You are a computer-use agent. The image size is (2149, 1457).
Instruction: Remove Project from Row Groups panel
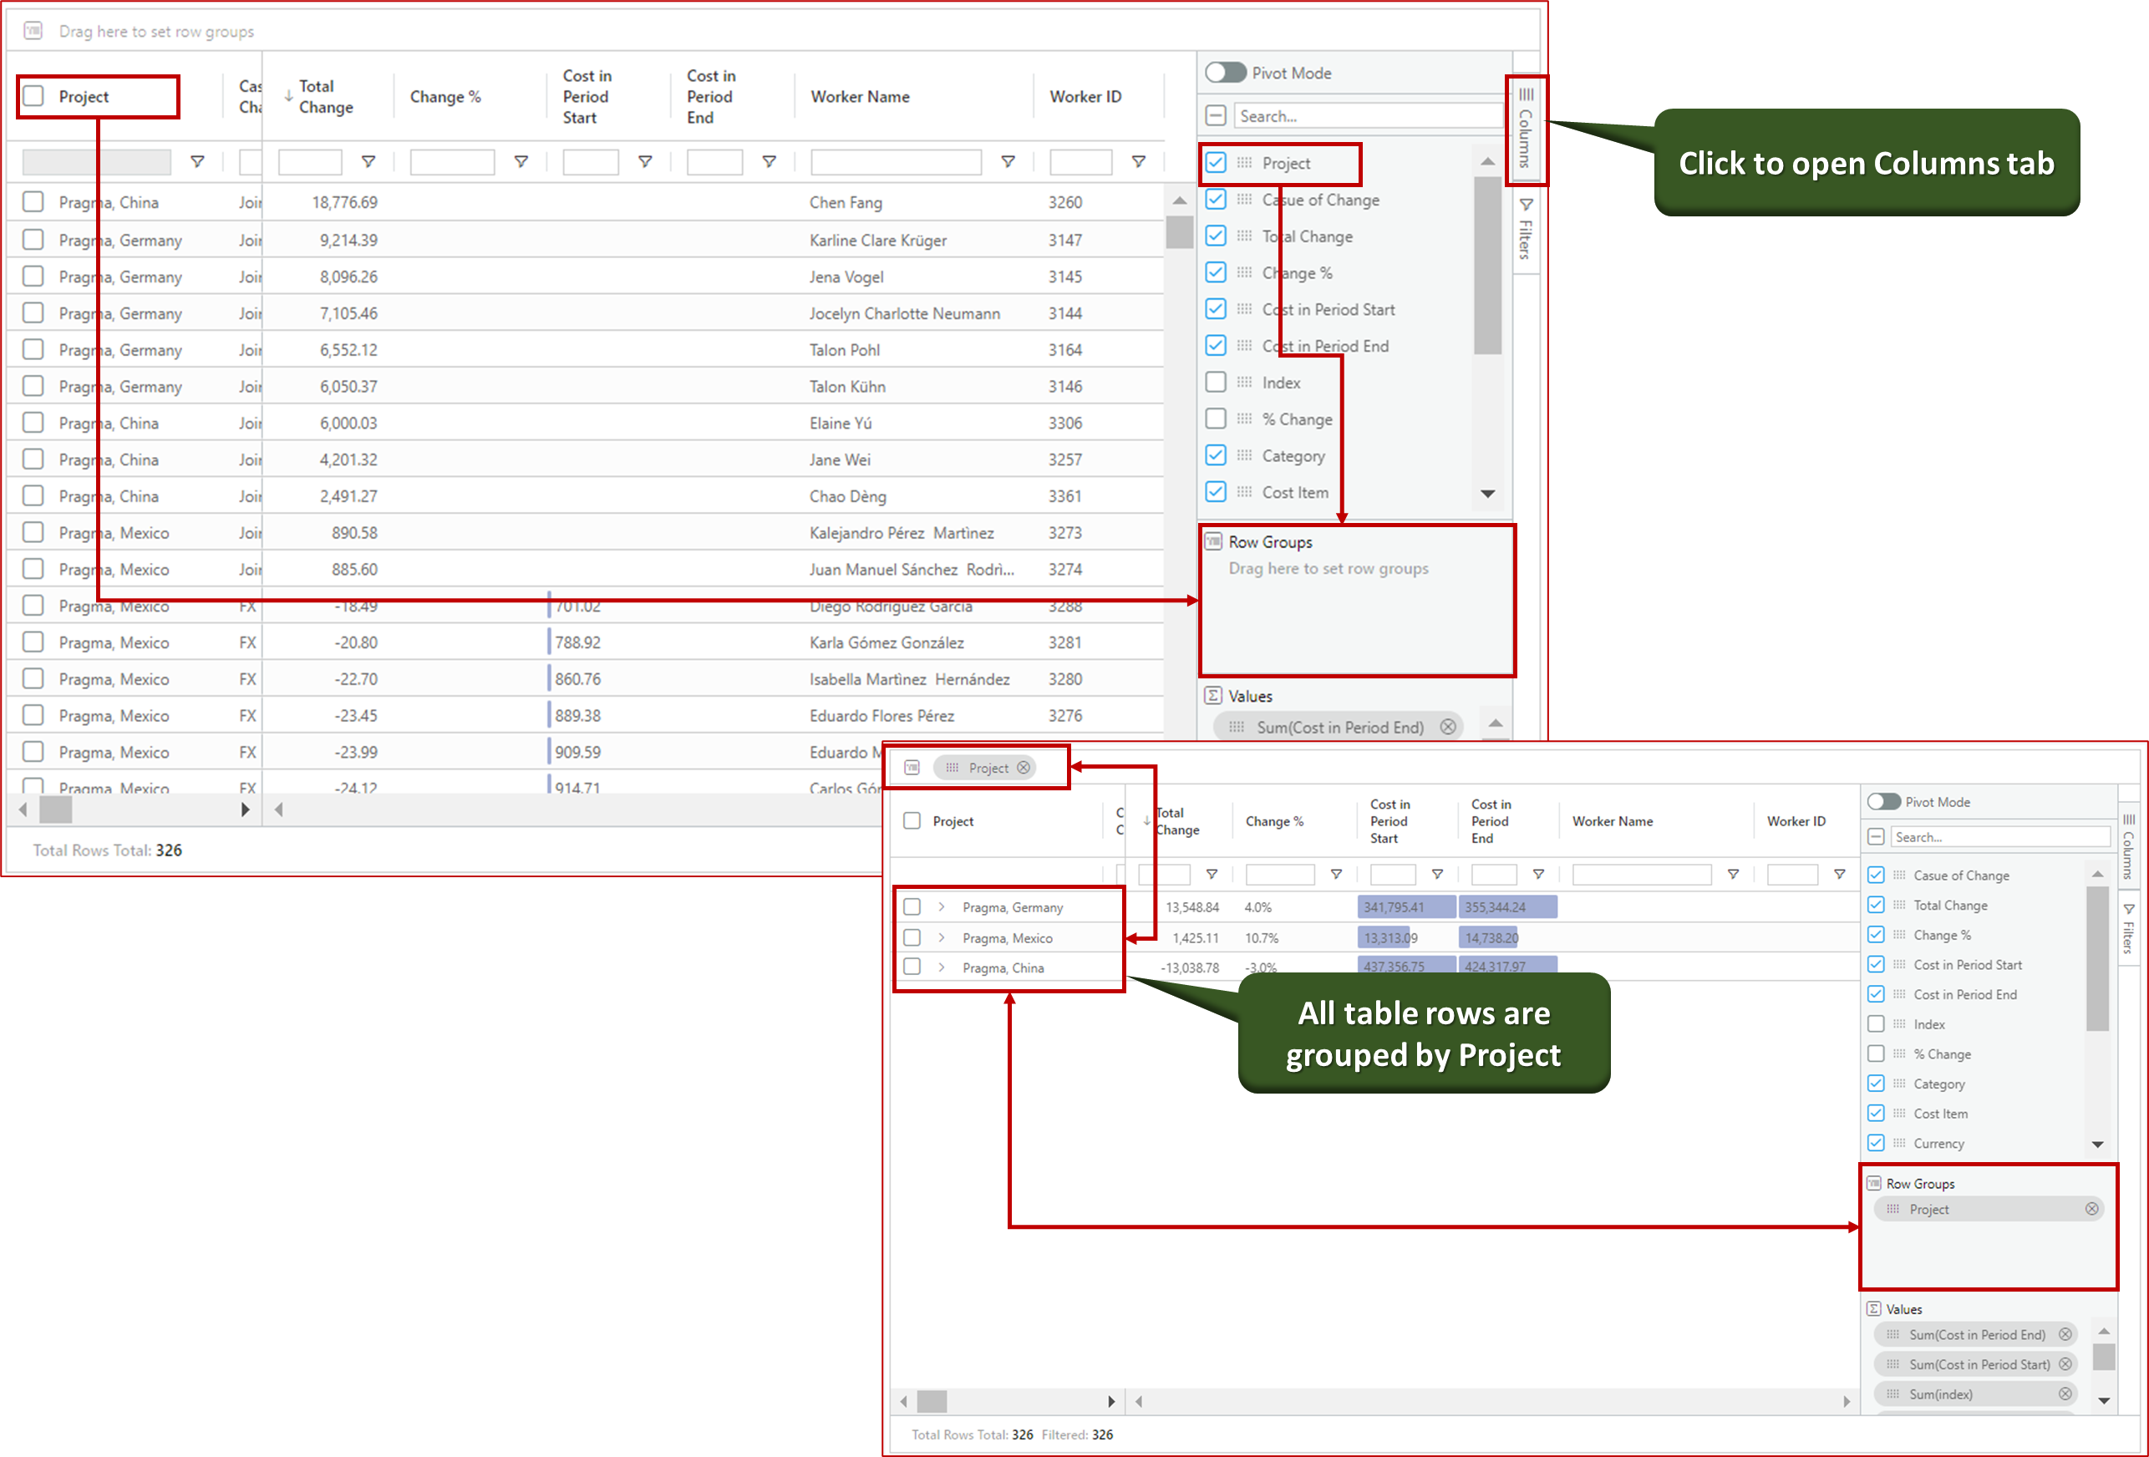pyautogui.click(x=2091, y=1208)
